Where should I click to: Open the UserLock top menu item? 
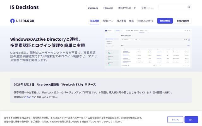(93, 8)
